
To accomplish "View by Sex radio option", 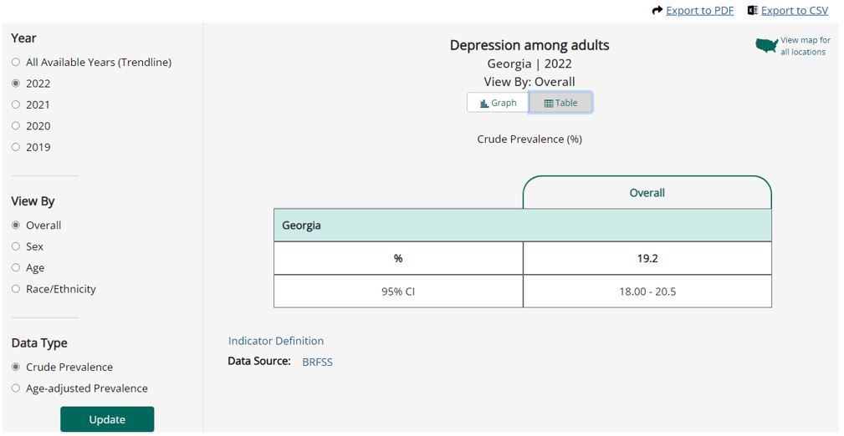I will pos(16,246).
